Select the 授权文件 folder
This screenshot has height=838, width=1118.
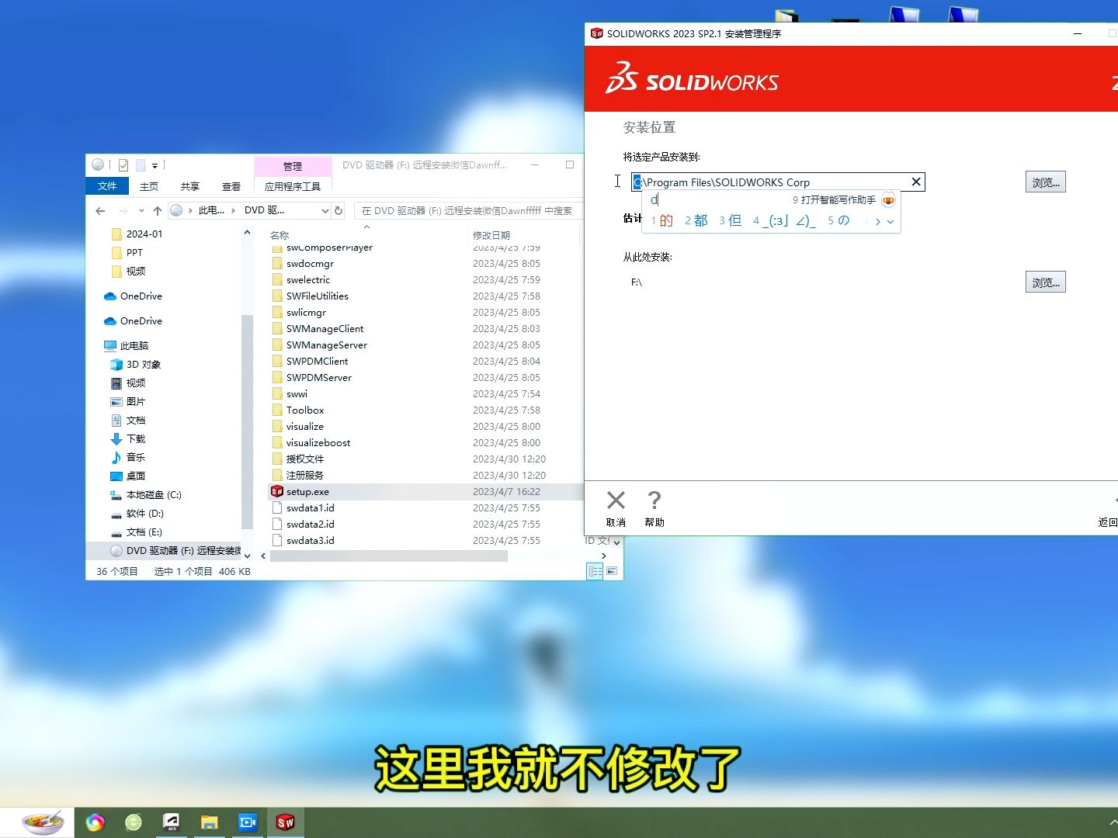tap(305, 459)
